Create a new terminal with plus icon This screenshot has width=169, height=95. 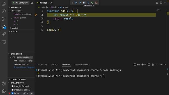(x=142, y=65)
